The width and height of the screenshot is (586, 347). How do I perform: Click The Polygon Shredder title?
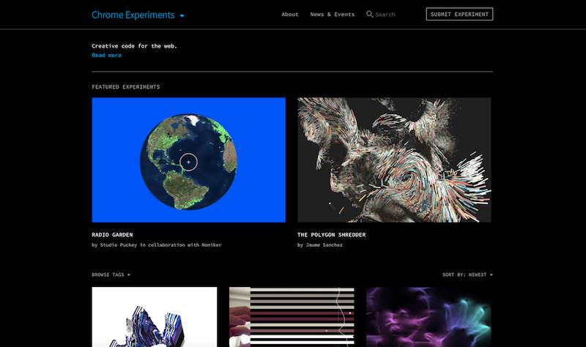(332, 234)
